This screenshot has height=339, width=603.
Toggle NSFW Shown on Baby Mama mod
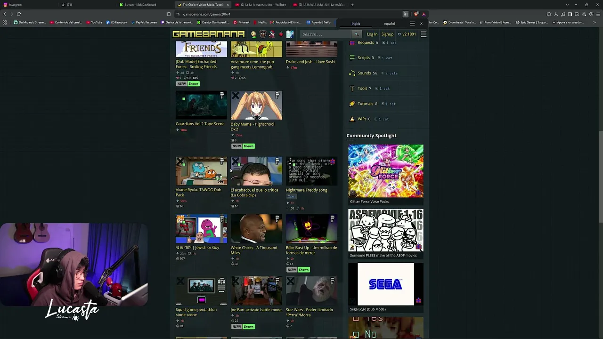click(x=243, y=146)
